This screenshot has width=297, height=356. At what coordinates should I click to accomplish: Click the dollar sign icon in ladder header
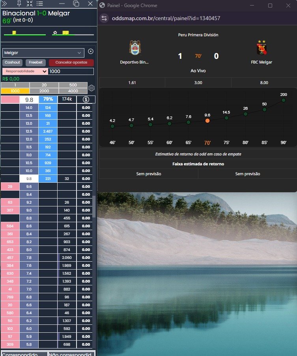(86, 99)
